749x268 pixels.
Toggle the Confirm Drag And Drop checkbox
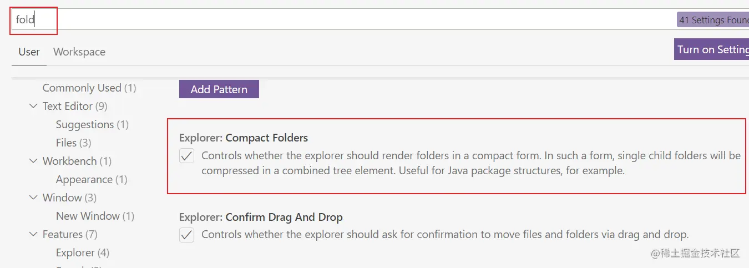(x=187, y=235)
